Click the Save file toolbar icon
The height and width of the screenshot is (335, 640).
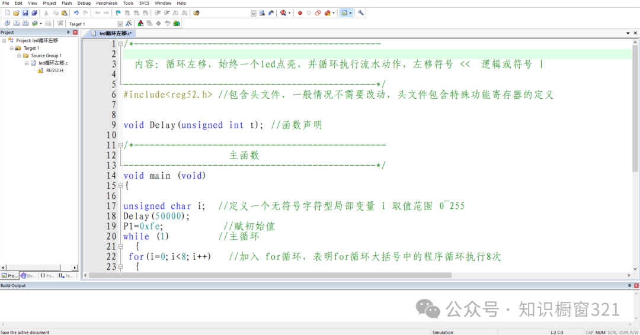tap(25, 12)
